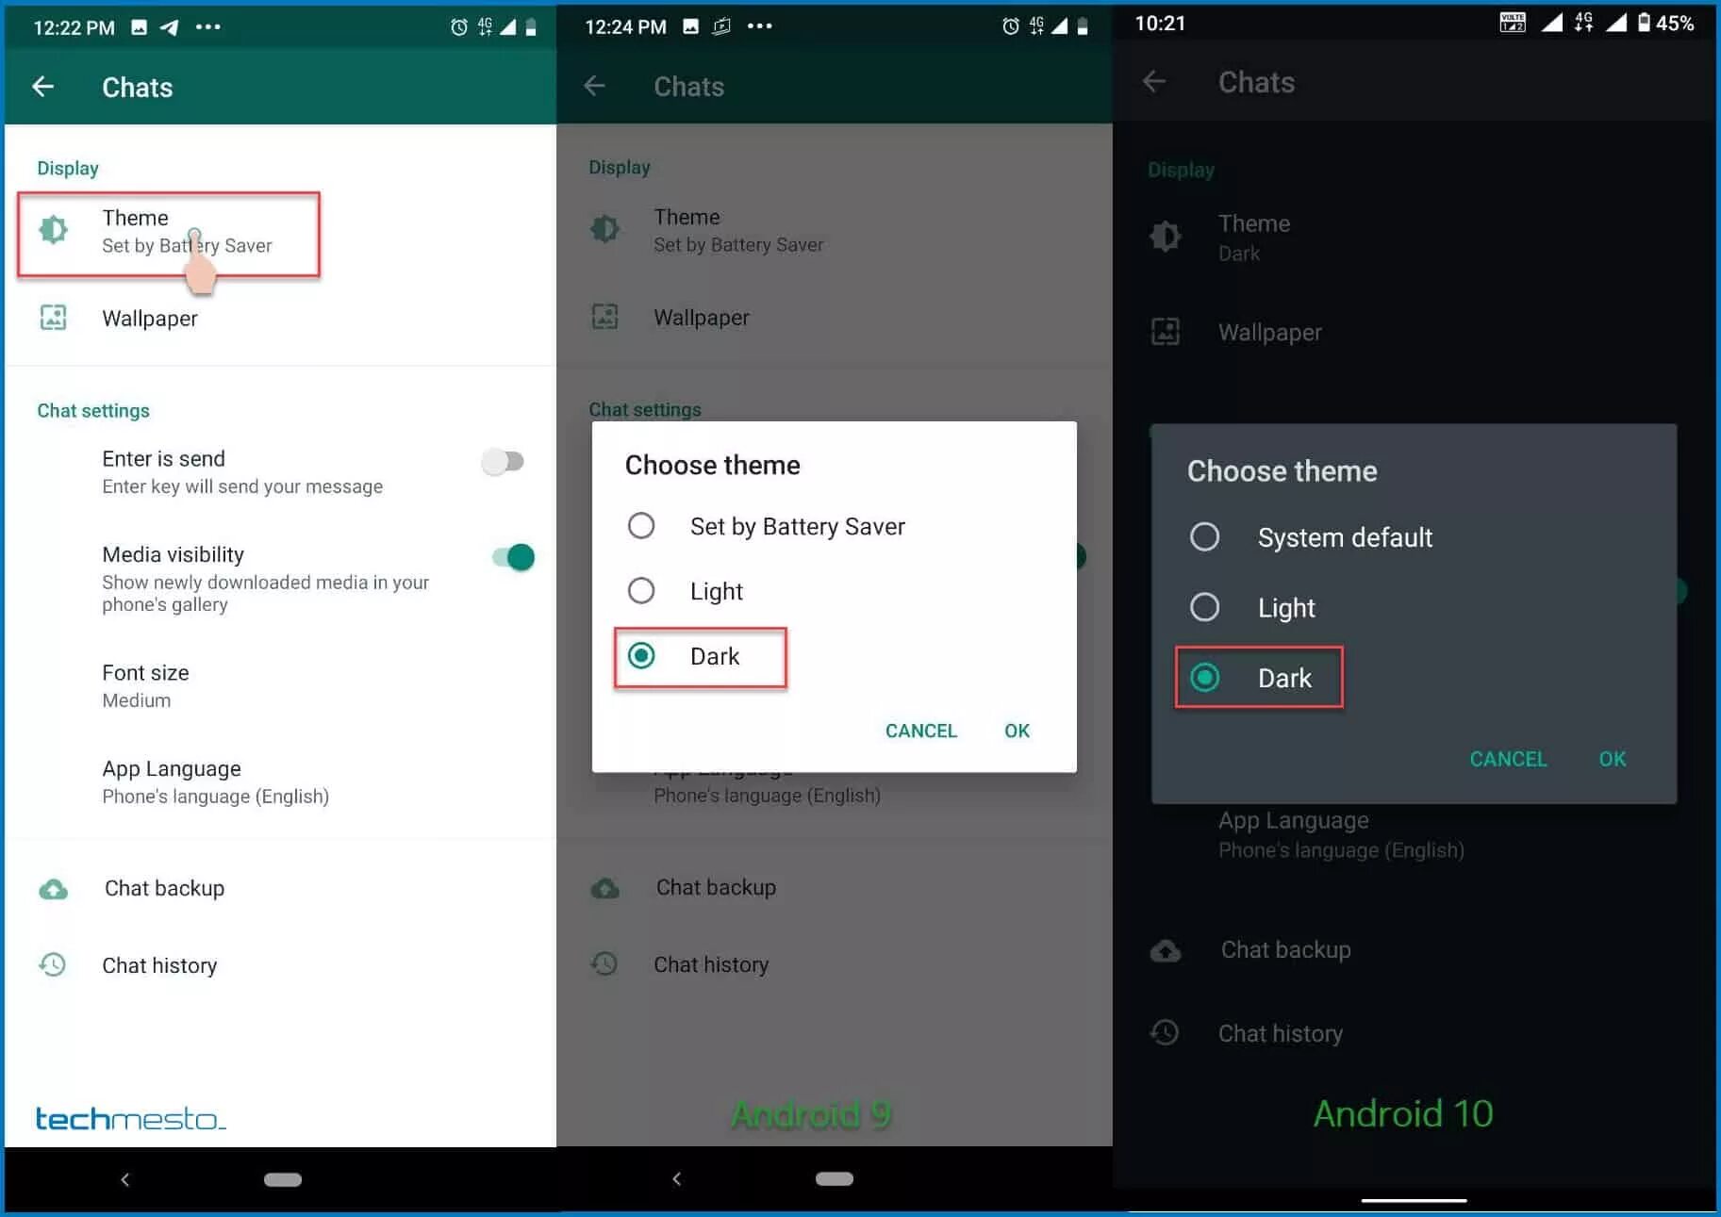
Task: Tap the Wallpaper icon in Android 10 screen
Action: pos(1166,332)
